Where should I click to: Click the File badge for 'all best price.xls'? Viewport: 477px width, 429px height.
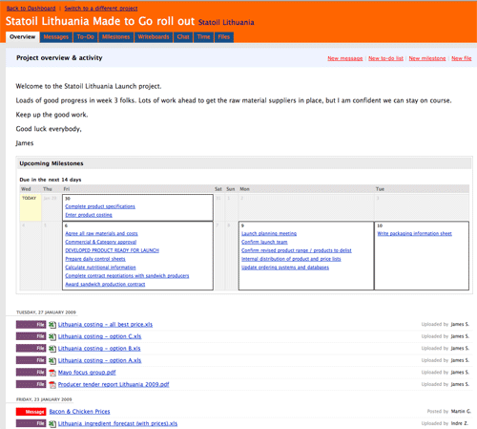pos(31,325)
